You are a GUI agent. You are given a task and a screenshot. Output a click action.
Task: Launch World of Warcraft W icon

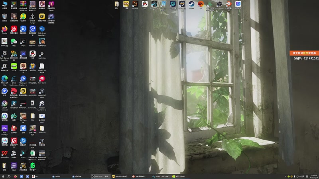(23, 167)
